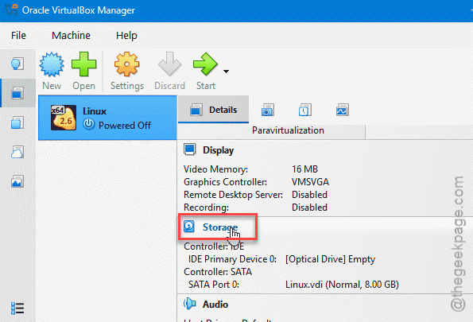Click the Audio section heading
473x322 pixels.
pyautogui.click(x=215, y=305)
